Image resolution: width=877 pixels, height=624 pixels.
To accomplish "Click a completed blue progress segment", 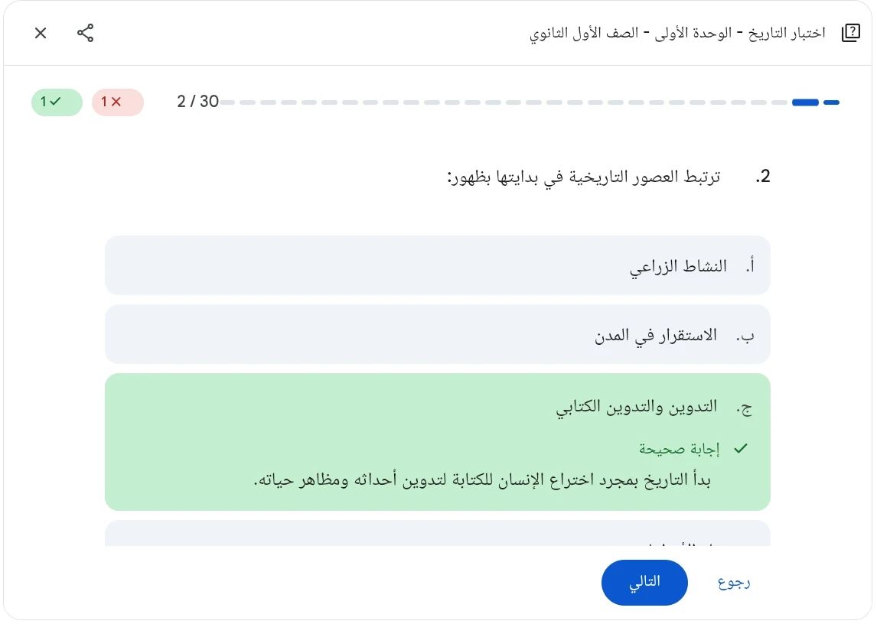I will [x=805, y=102].
